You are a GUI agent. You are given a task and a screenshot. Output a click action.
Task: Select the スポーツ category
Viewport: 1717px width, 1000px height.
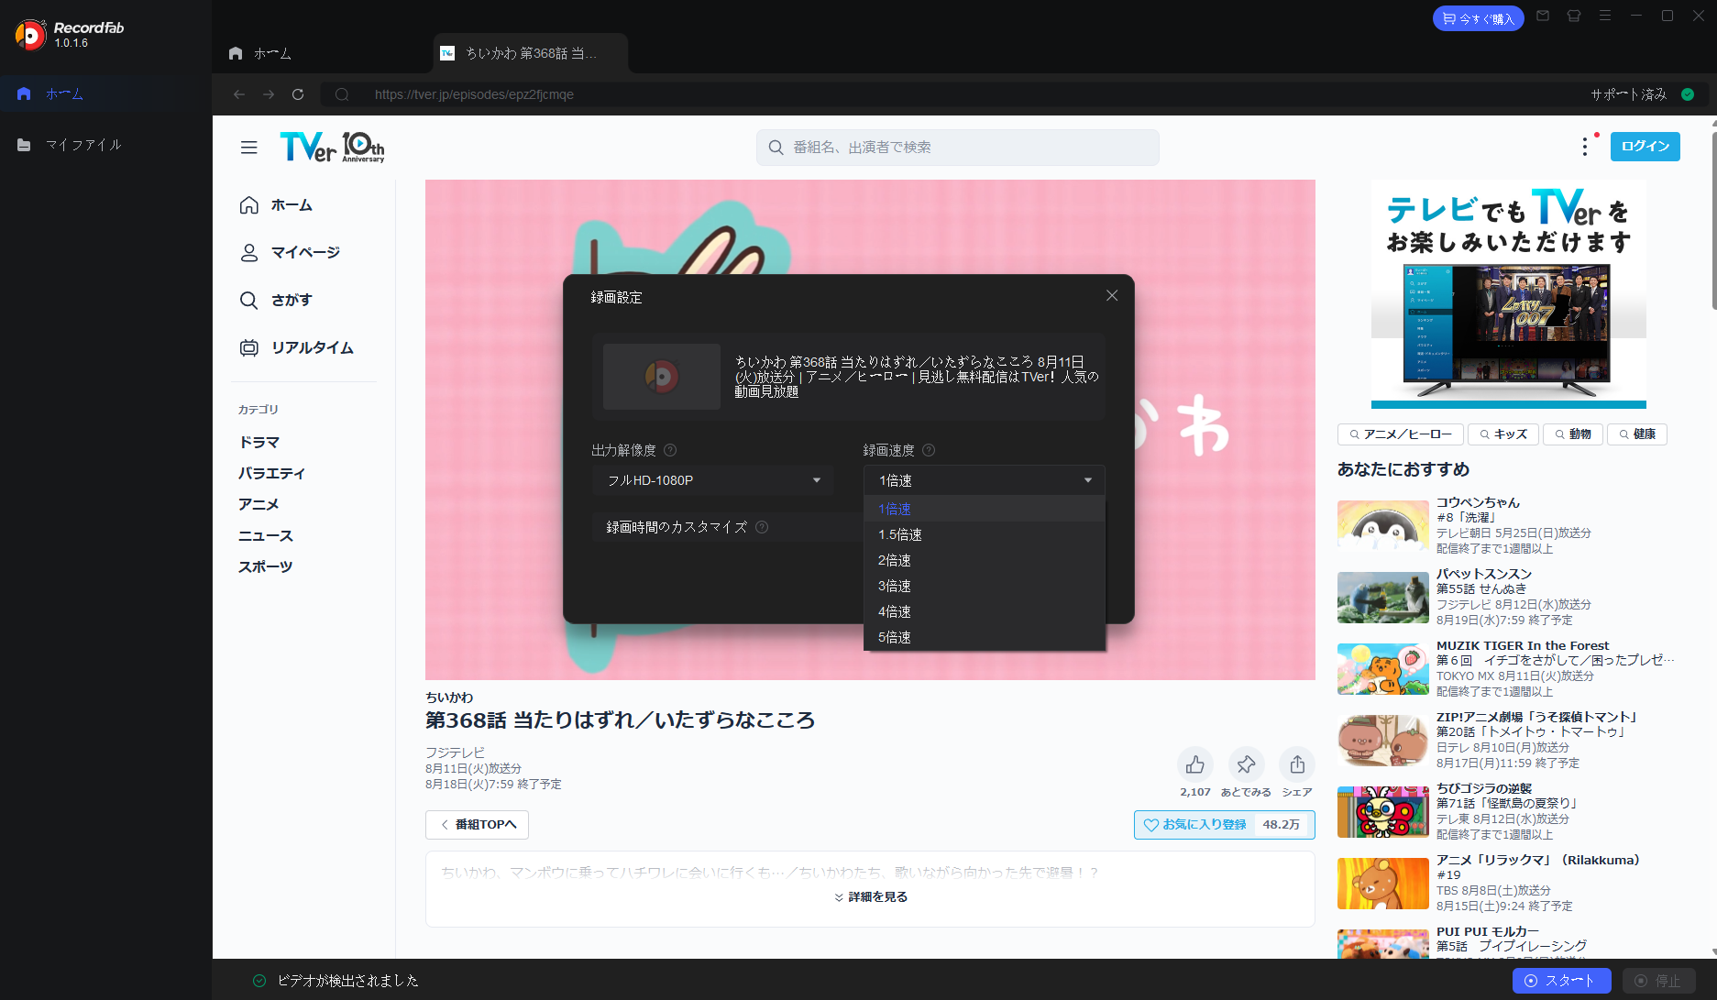(x=266, y=567)
